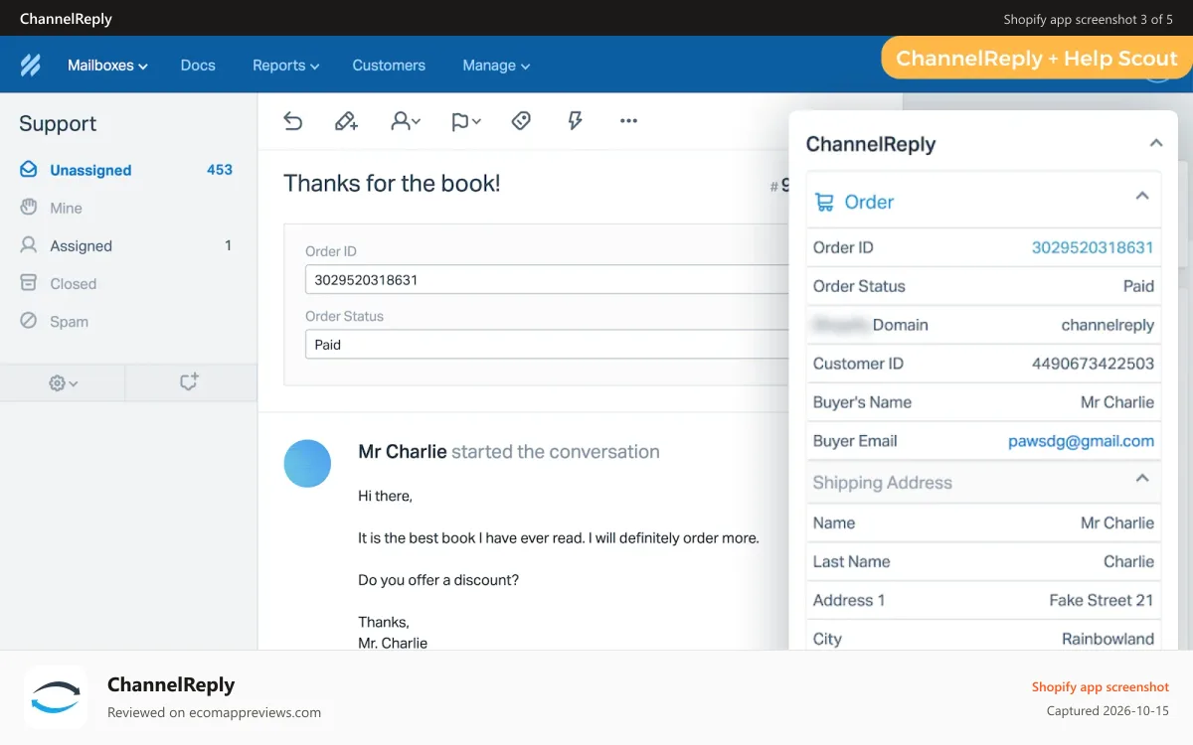Select the Assigned folder

click(x=128, y=245)
